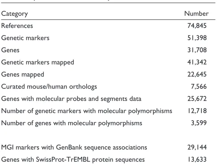Select the Genes row label
217x168 pixels.
pyautogui.click(x=10, y=50)
